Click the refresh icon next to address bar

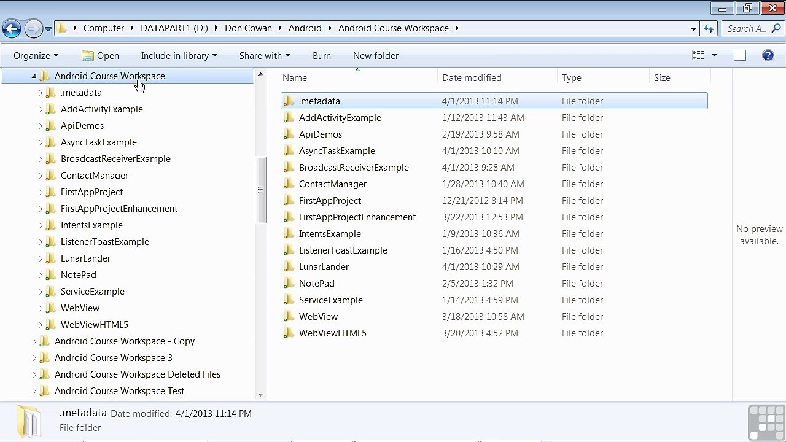709,28
